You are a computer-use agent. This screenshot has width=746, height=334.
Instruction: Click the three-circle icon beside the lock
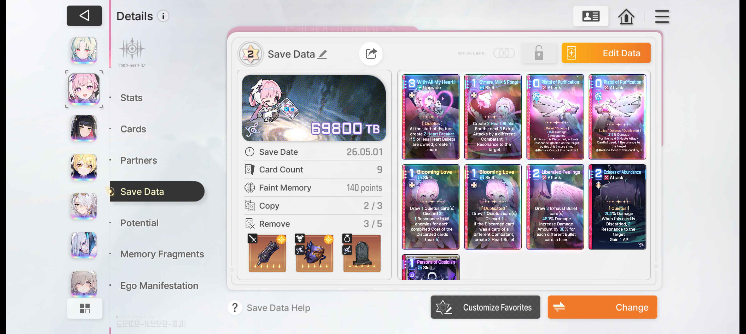click(x=504, y=53)
